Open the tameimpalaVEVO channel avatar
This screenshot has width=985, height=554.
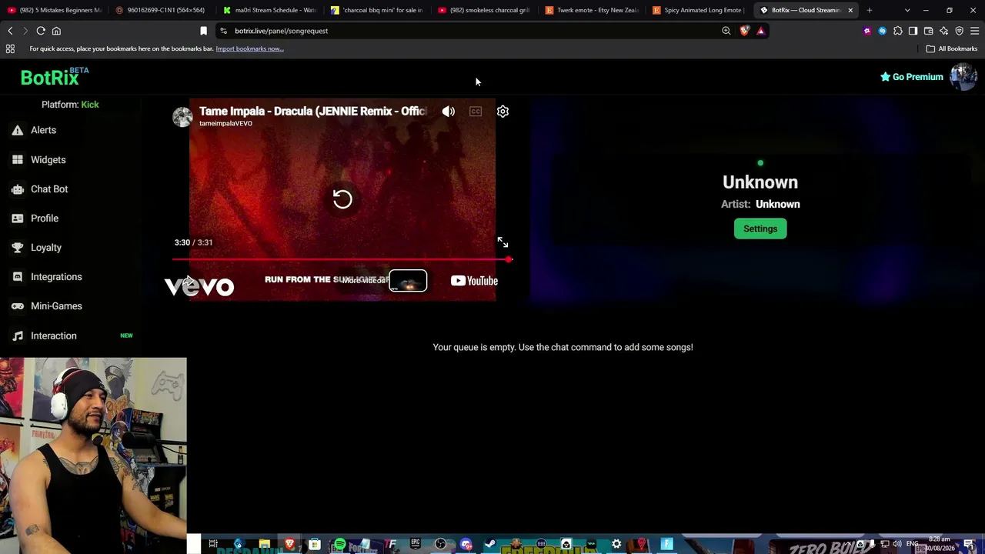point(182,117)
